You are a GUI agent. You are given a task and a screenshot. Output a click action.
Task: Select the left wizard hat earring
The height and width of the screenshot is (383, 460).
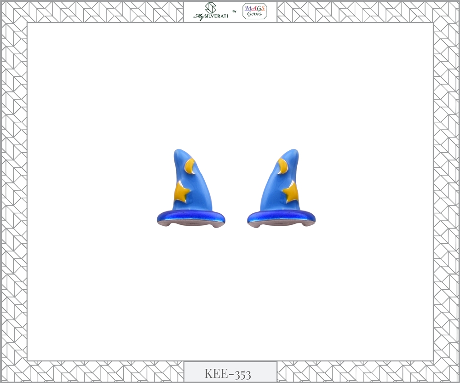point(191,189)
